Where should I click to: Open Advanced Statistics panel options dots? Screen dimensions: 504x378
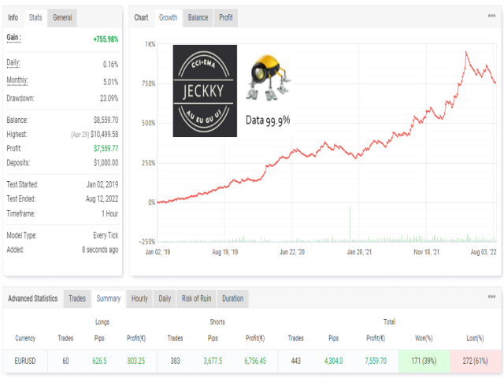[491, 296]
